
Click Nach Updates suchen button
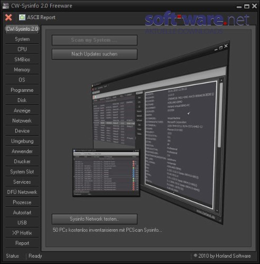(x=95, y=54)
